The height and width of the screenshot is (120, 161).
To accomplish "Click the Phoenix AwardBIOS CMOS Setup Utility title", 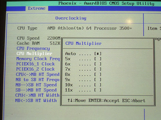I will point(106,4).
